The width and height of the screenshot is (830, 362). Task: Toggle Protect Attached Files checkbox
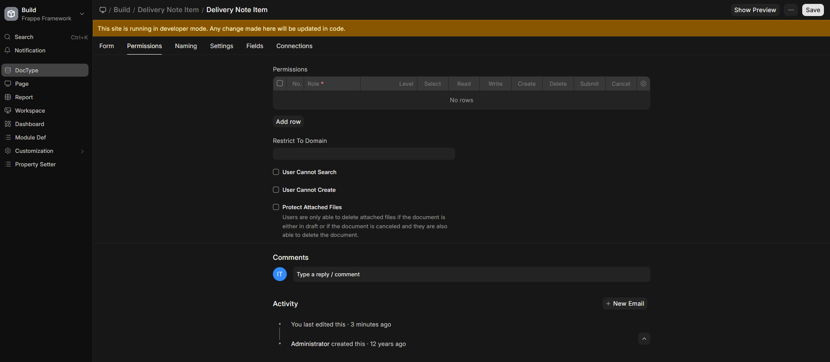pos(276,207)
